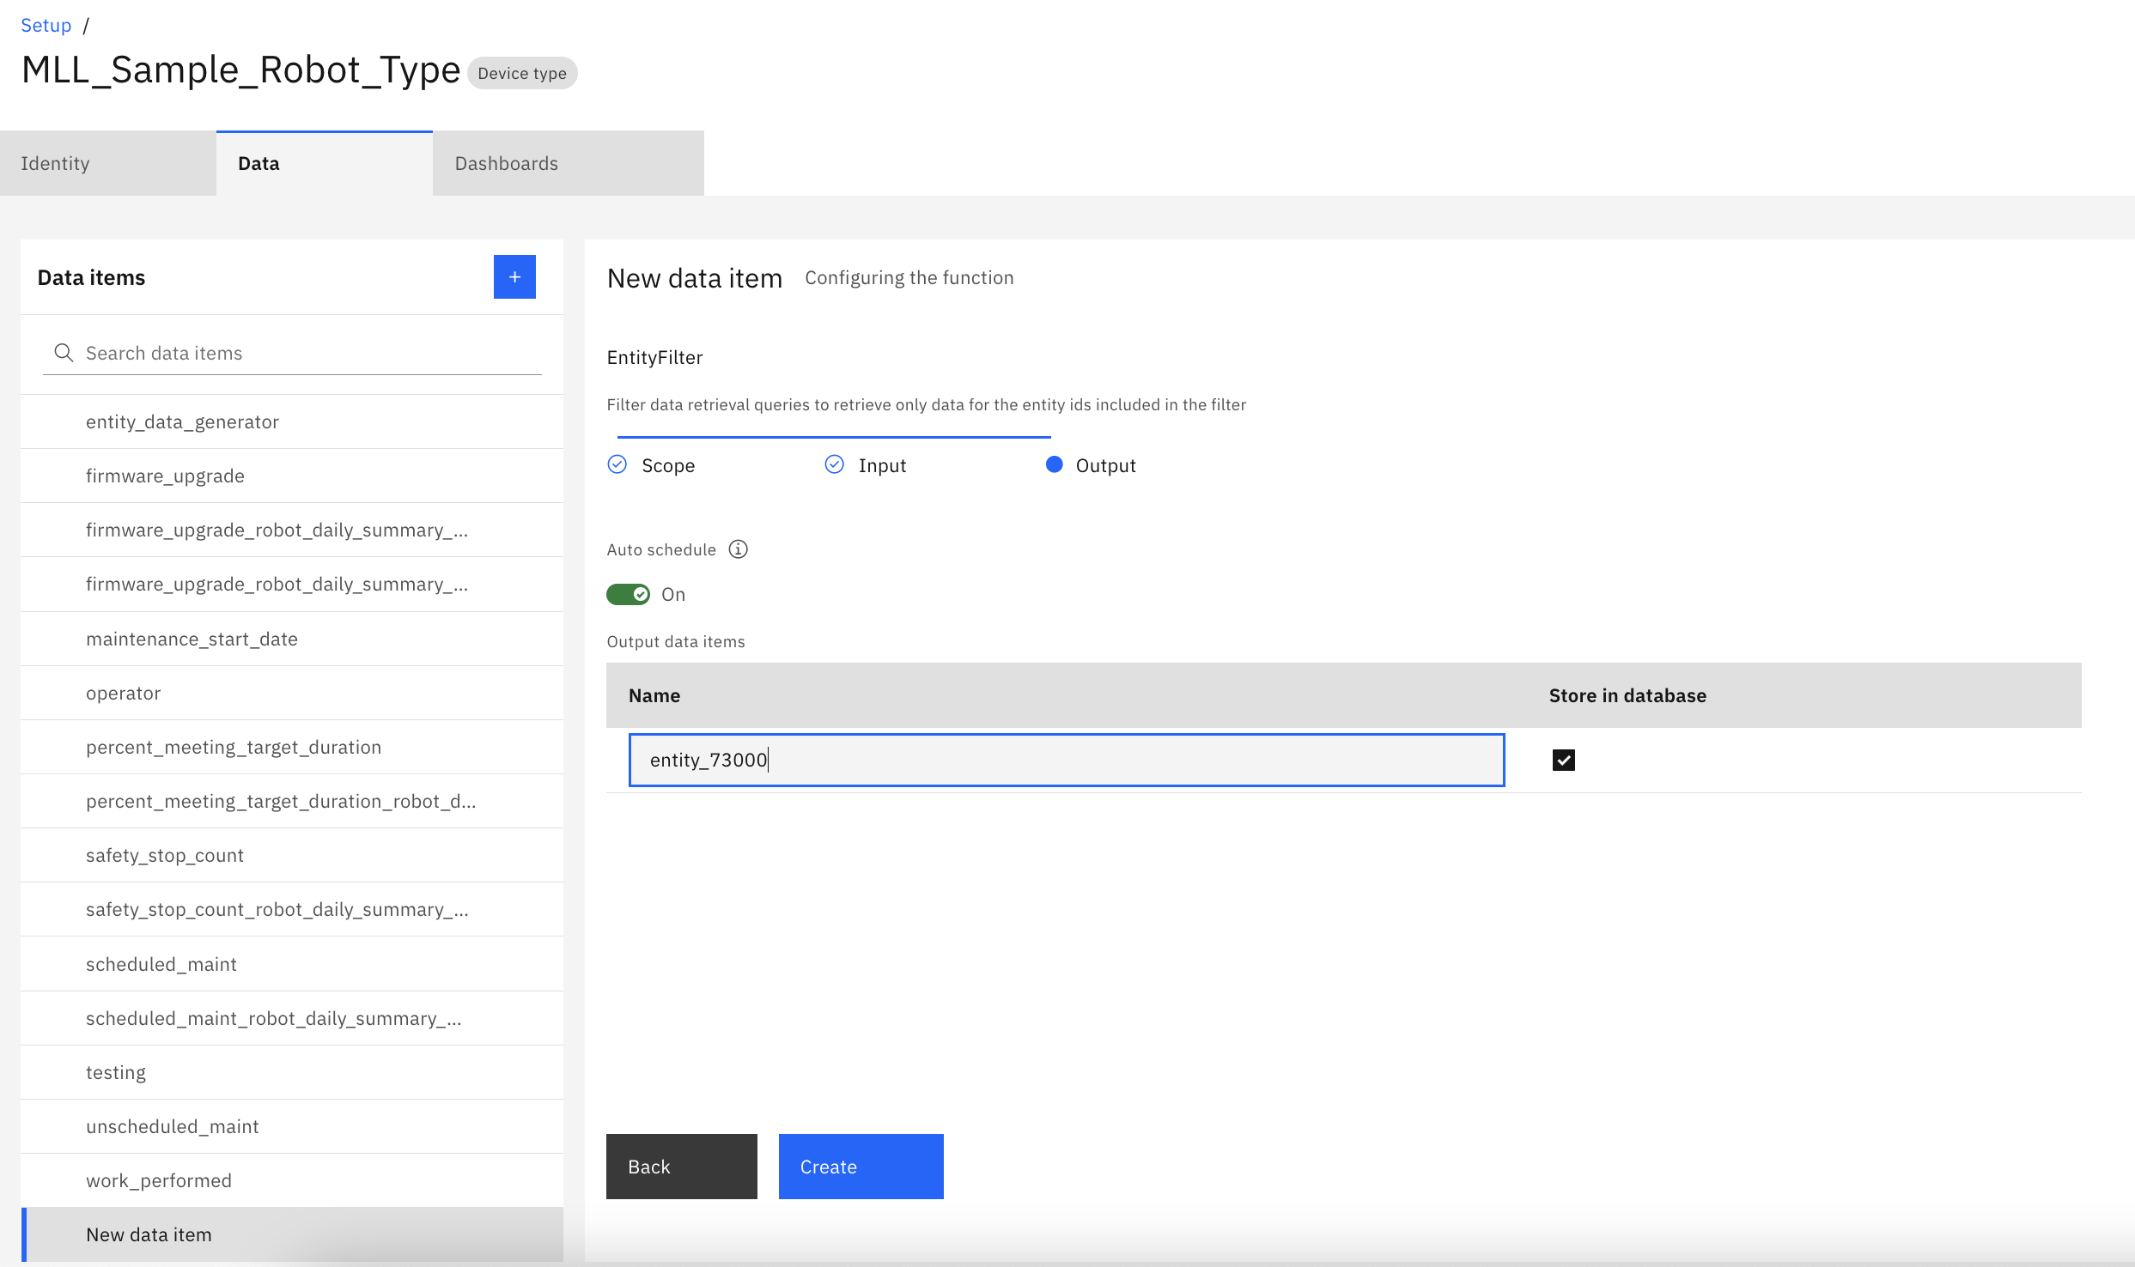The height and width of the screenshot is (1267, 2135).
Task: Click the plus icon to add data item
Action: click(514, 276)
